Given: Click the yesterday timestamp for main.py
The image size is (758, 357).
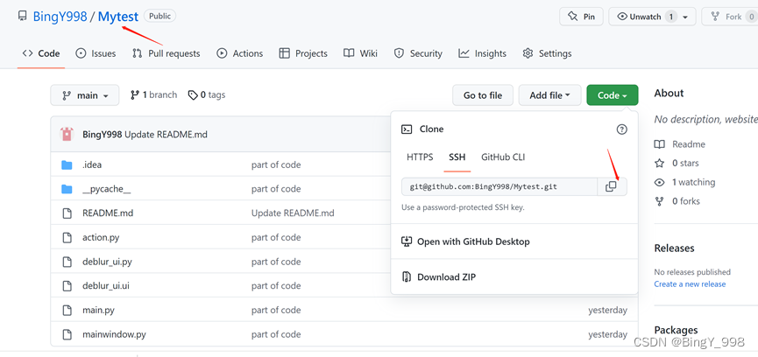Looking at the screenshot, I should pos(607,311).
